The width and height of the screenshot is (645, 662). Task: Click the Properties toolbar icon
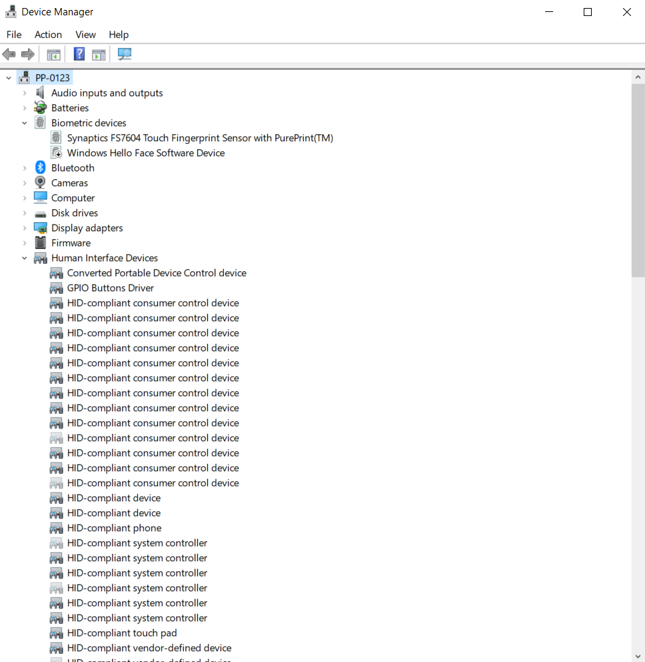point(99,54)
